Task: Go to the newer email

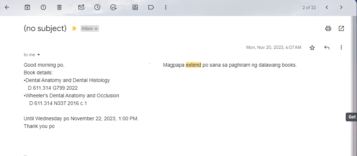Action: pos(327,7)
